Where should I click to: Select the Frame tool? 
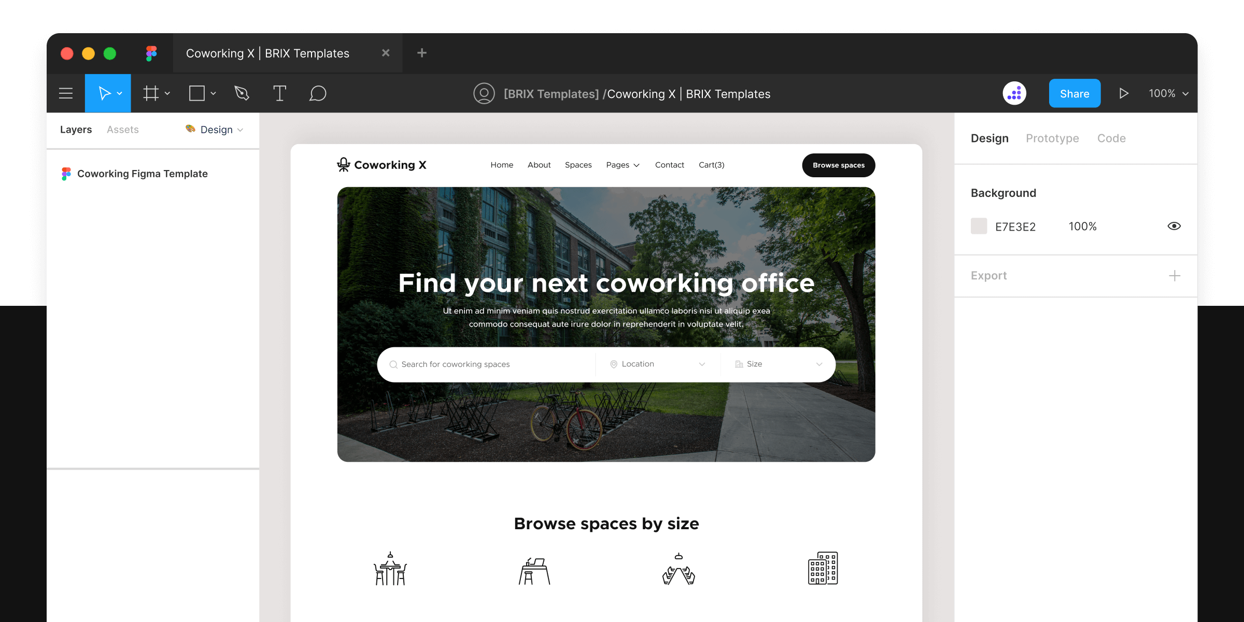tap(152, 93)
